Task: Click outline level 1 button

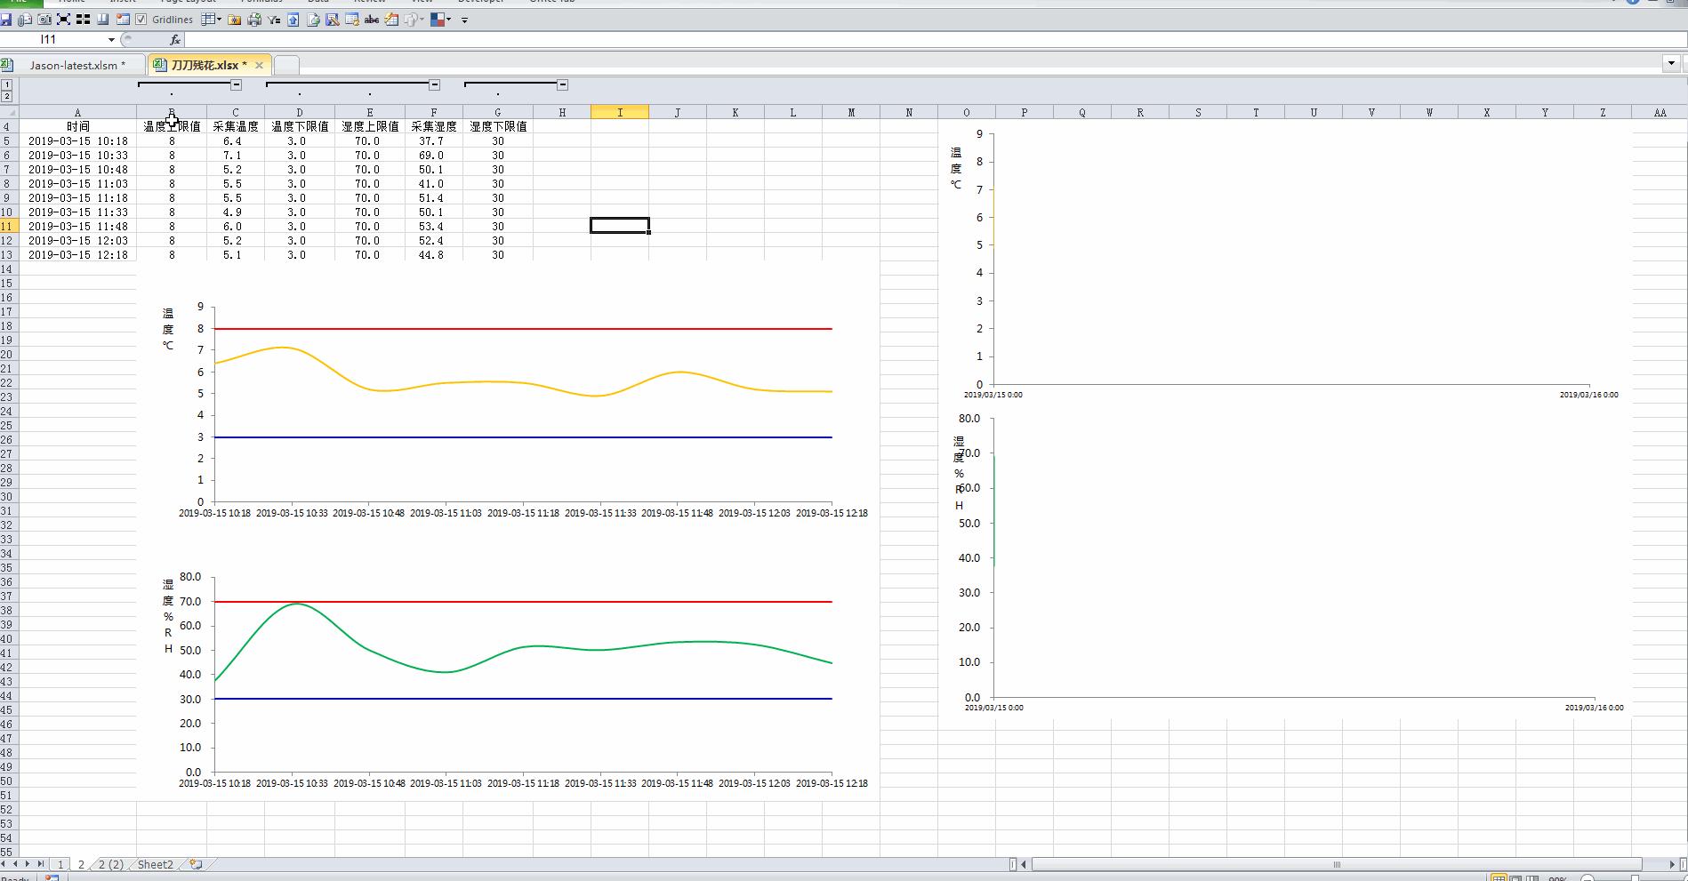Action: pos(7,85)
